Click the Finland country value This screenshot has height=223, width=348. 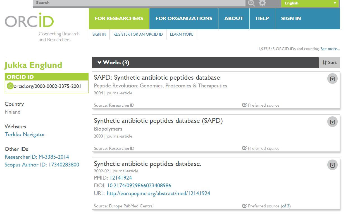tap(13, 112)
